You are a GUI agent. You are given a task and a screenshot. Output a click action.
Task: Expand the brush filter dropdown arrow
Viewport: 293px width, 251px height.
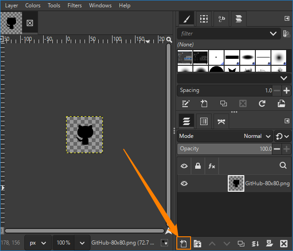click(273, 34)
